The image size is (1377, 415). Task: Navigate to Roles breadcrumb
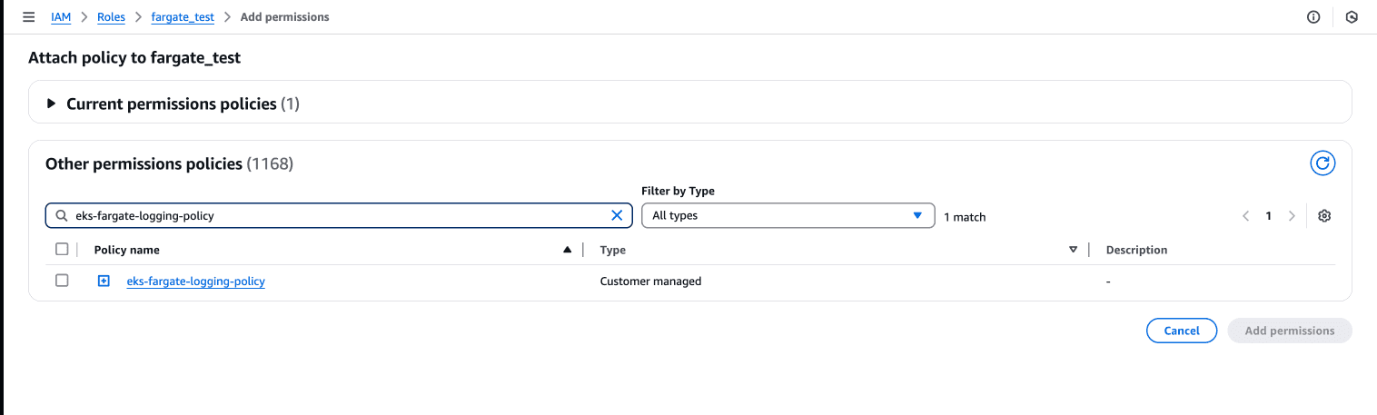point(111,17)
